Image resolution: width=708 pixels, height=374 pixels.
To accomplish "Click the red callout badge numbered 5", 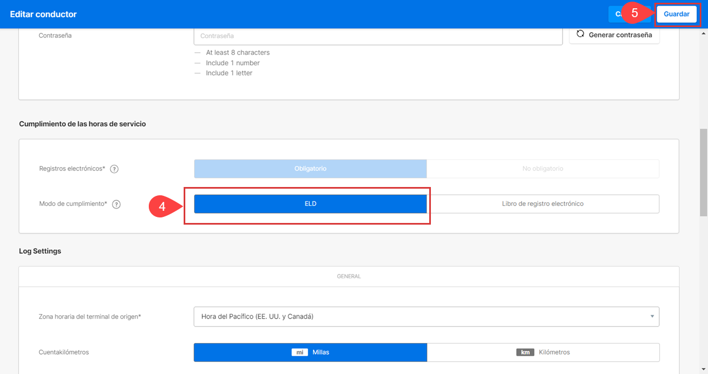I will [x=636, y=12].
